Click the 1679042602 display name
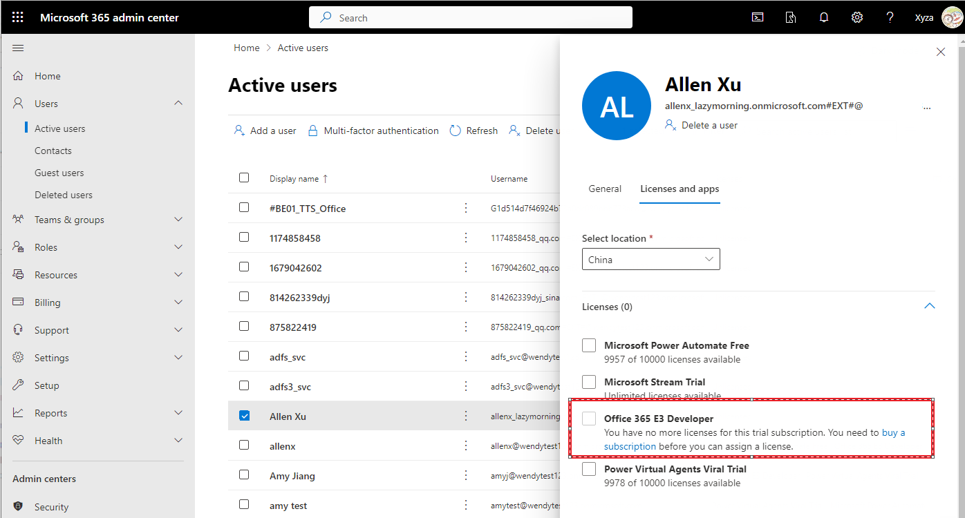This screenshot has width=965, height=518. click(296, 267)
